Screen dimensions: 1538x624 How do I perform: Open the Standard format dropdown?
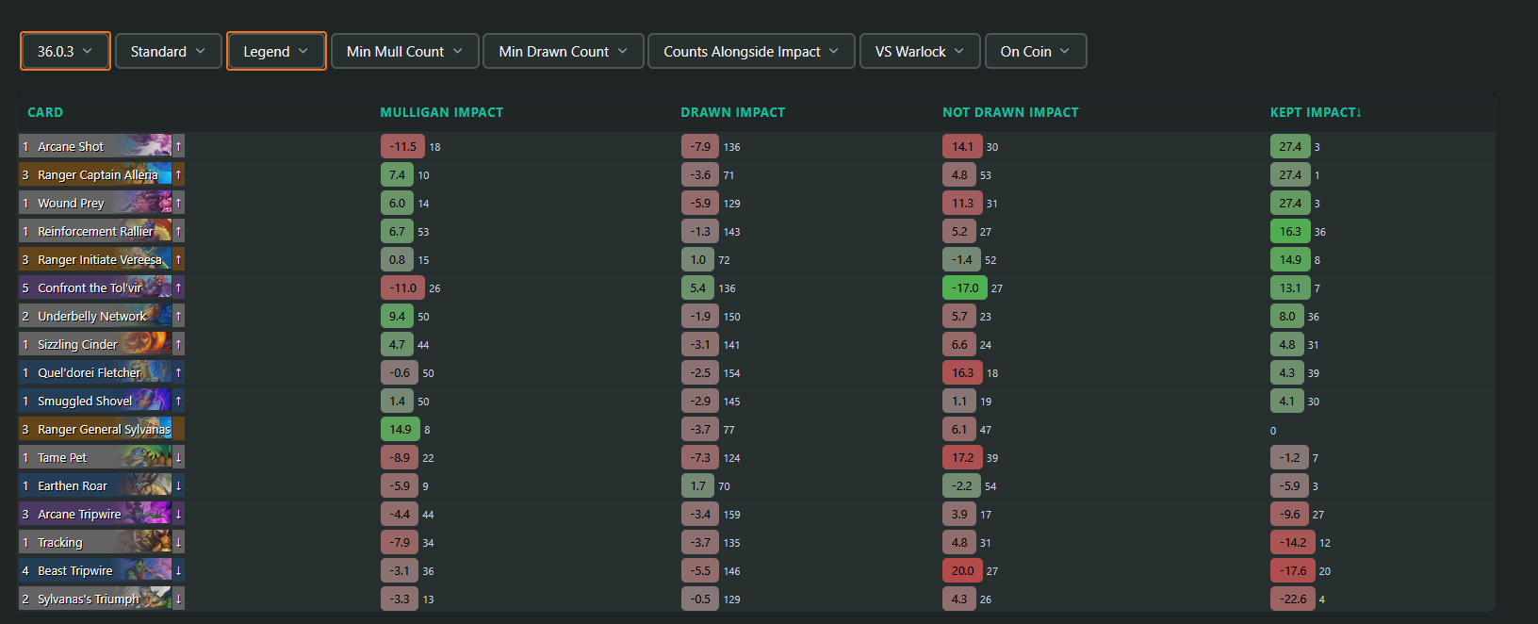pyautogui.click(x=168, y=51)
